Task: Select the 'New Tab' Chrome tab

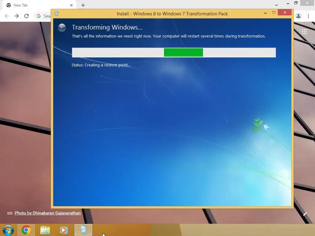Action: [39, 5]
